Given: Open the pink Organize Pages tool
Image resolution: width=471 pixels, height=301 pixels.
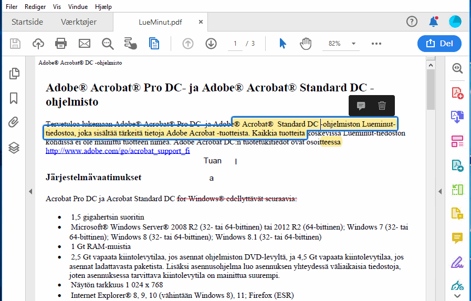Looking at the screenshot, I should click(457, 141).
